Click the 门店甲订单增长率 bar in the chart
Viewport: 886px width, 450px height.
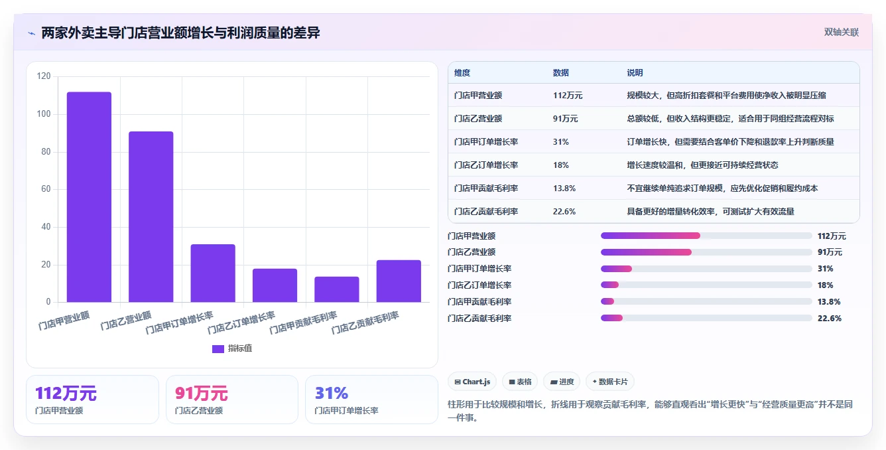(213, 273)
